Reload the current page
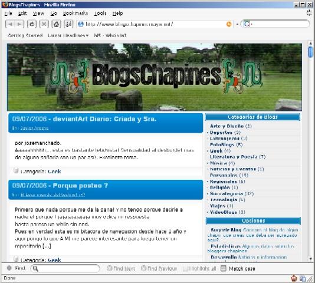Image resolution: width=315 pixels, height=283 pixels. tap(32, 24)
